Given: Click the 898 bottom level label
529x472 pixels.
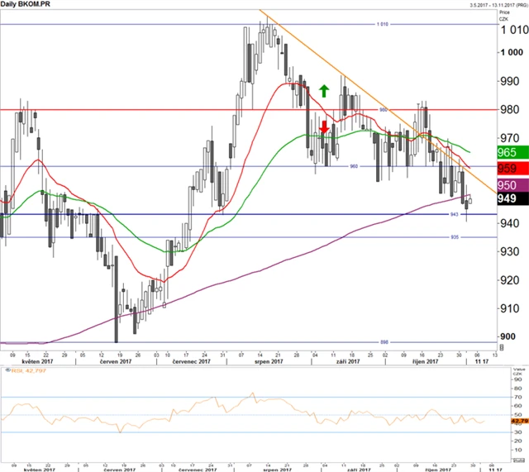Looking at the screenshot, I should tap(384, 341).
